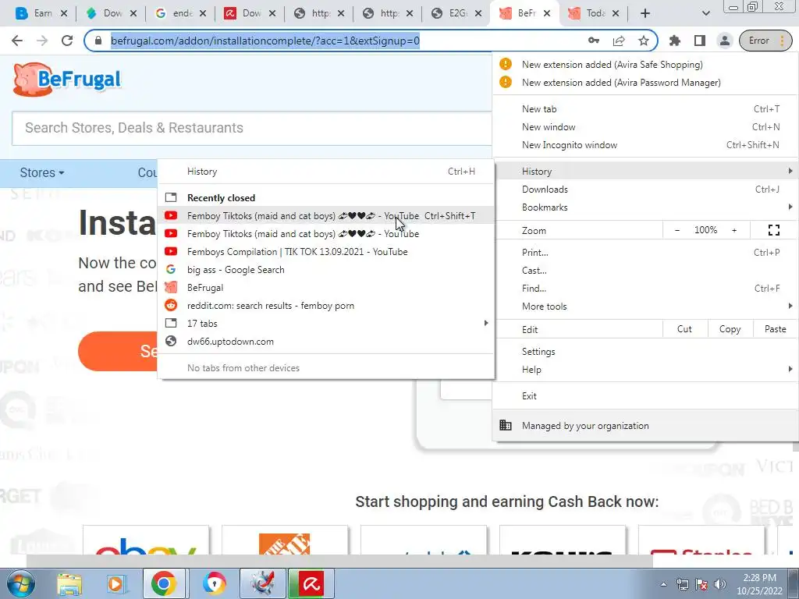Expand the Help submenu
The height and width of the screenshot is (599, 799).
[x=645, y=369]
